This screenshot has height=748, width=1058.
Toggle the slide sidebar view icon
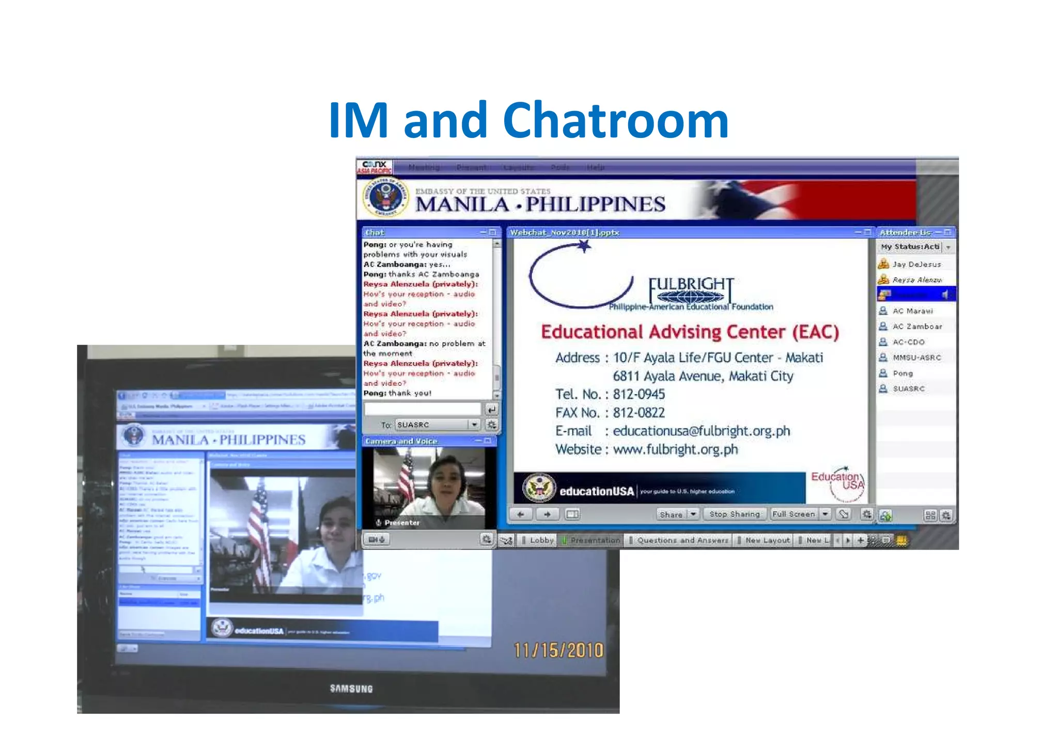click(572, 514)
